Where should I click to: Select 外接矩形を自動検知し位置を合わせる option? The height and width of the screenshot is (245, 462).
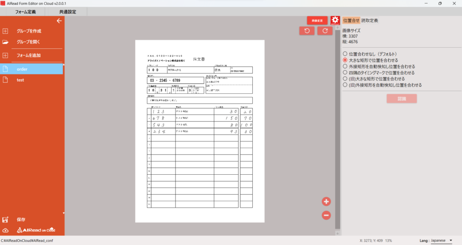pyautogui.click(x=345, y=66)
